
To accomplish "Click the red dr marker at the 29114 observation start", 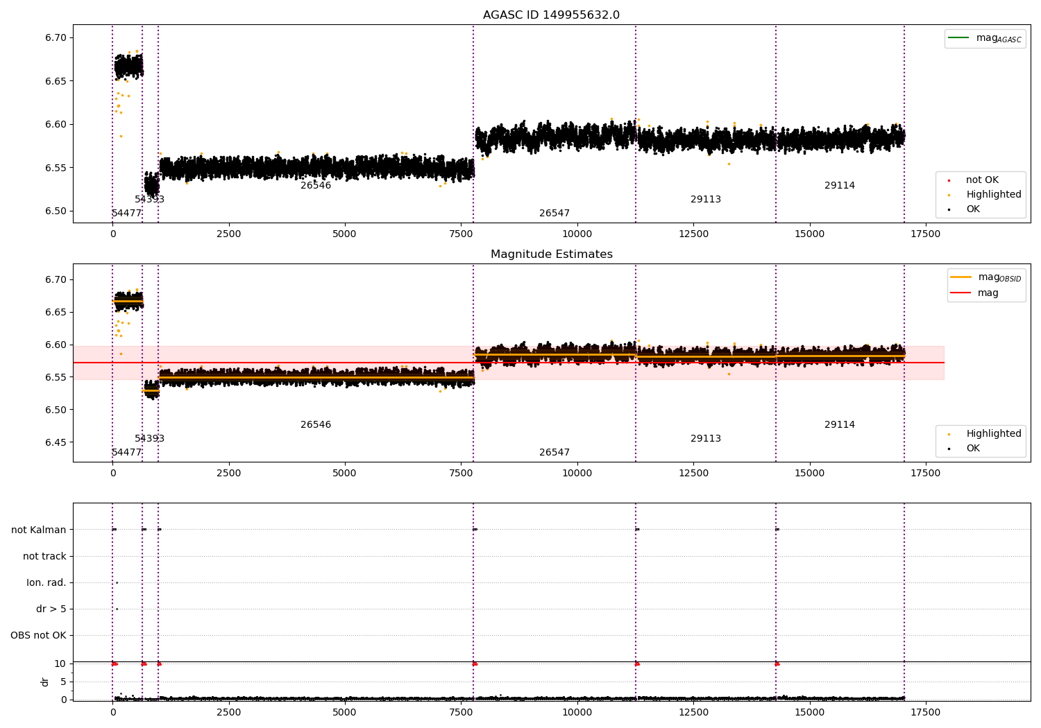I will (x=777, y=664).
